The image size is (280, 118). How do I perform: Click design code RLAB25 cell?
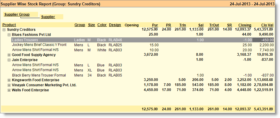pos(115,45)
